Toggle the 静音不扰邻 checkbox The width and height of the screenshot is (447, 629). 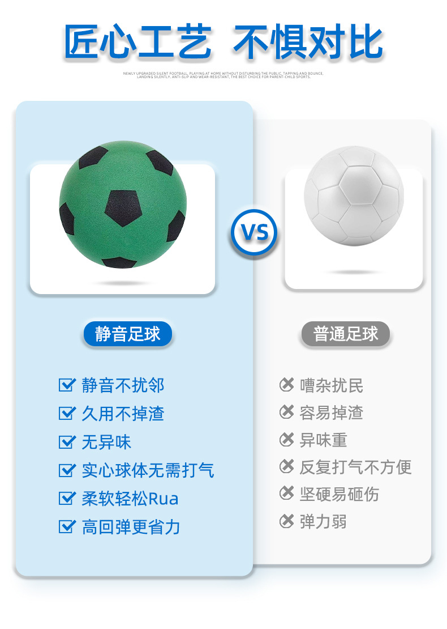point(67,385)
